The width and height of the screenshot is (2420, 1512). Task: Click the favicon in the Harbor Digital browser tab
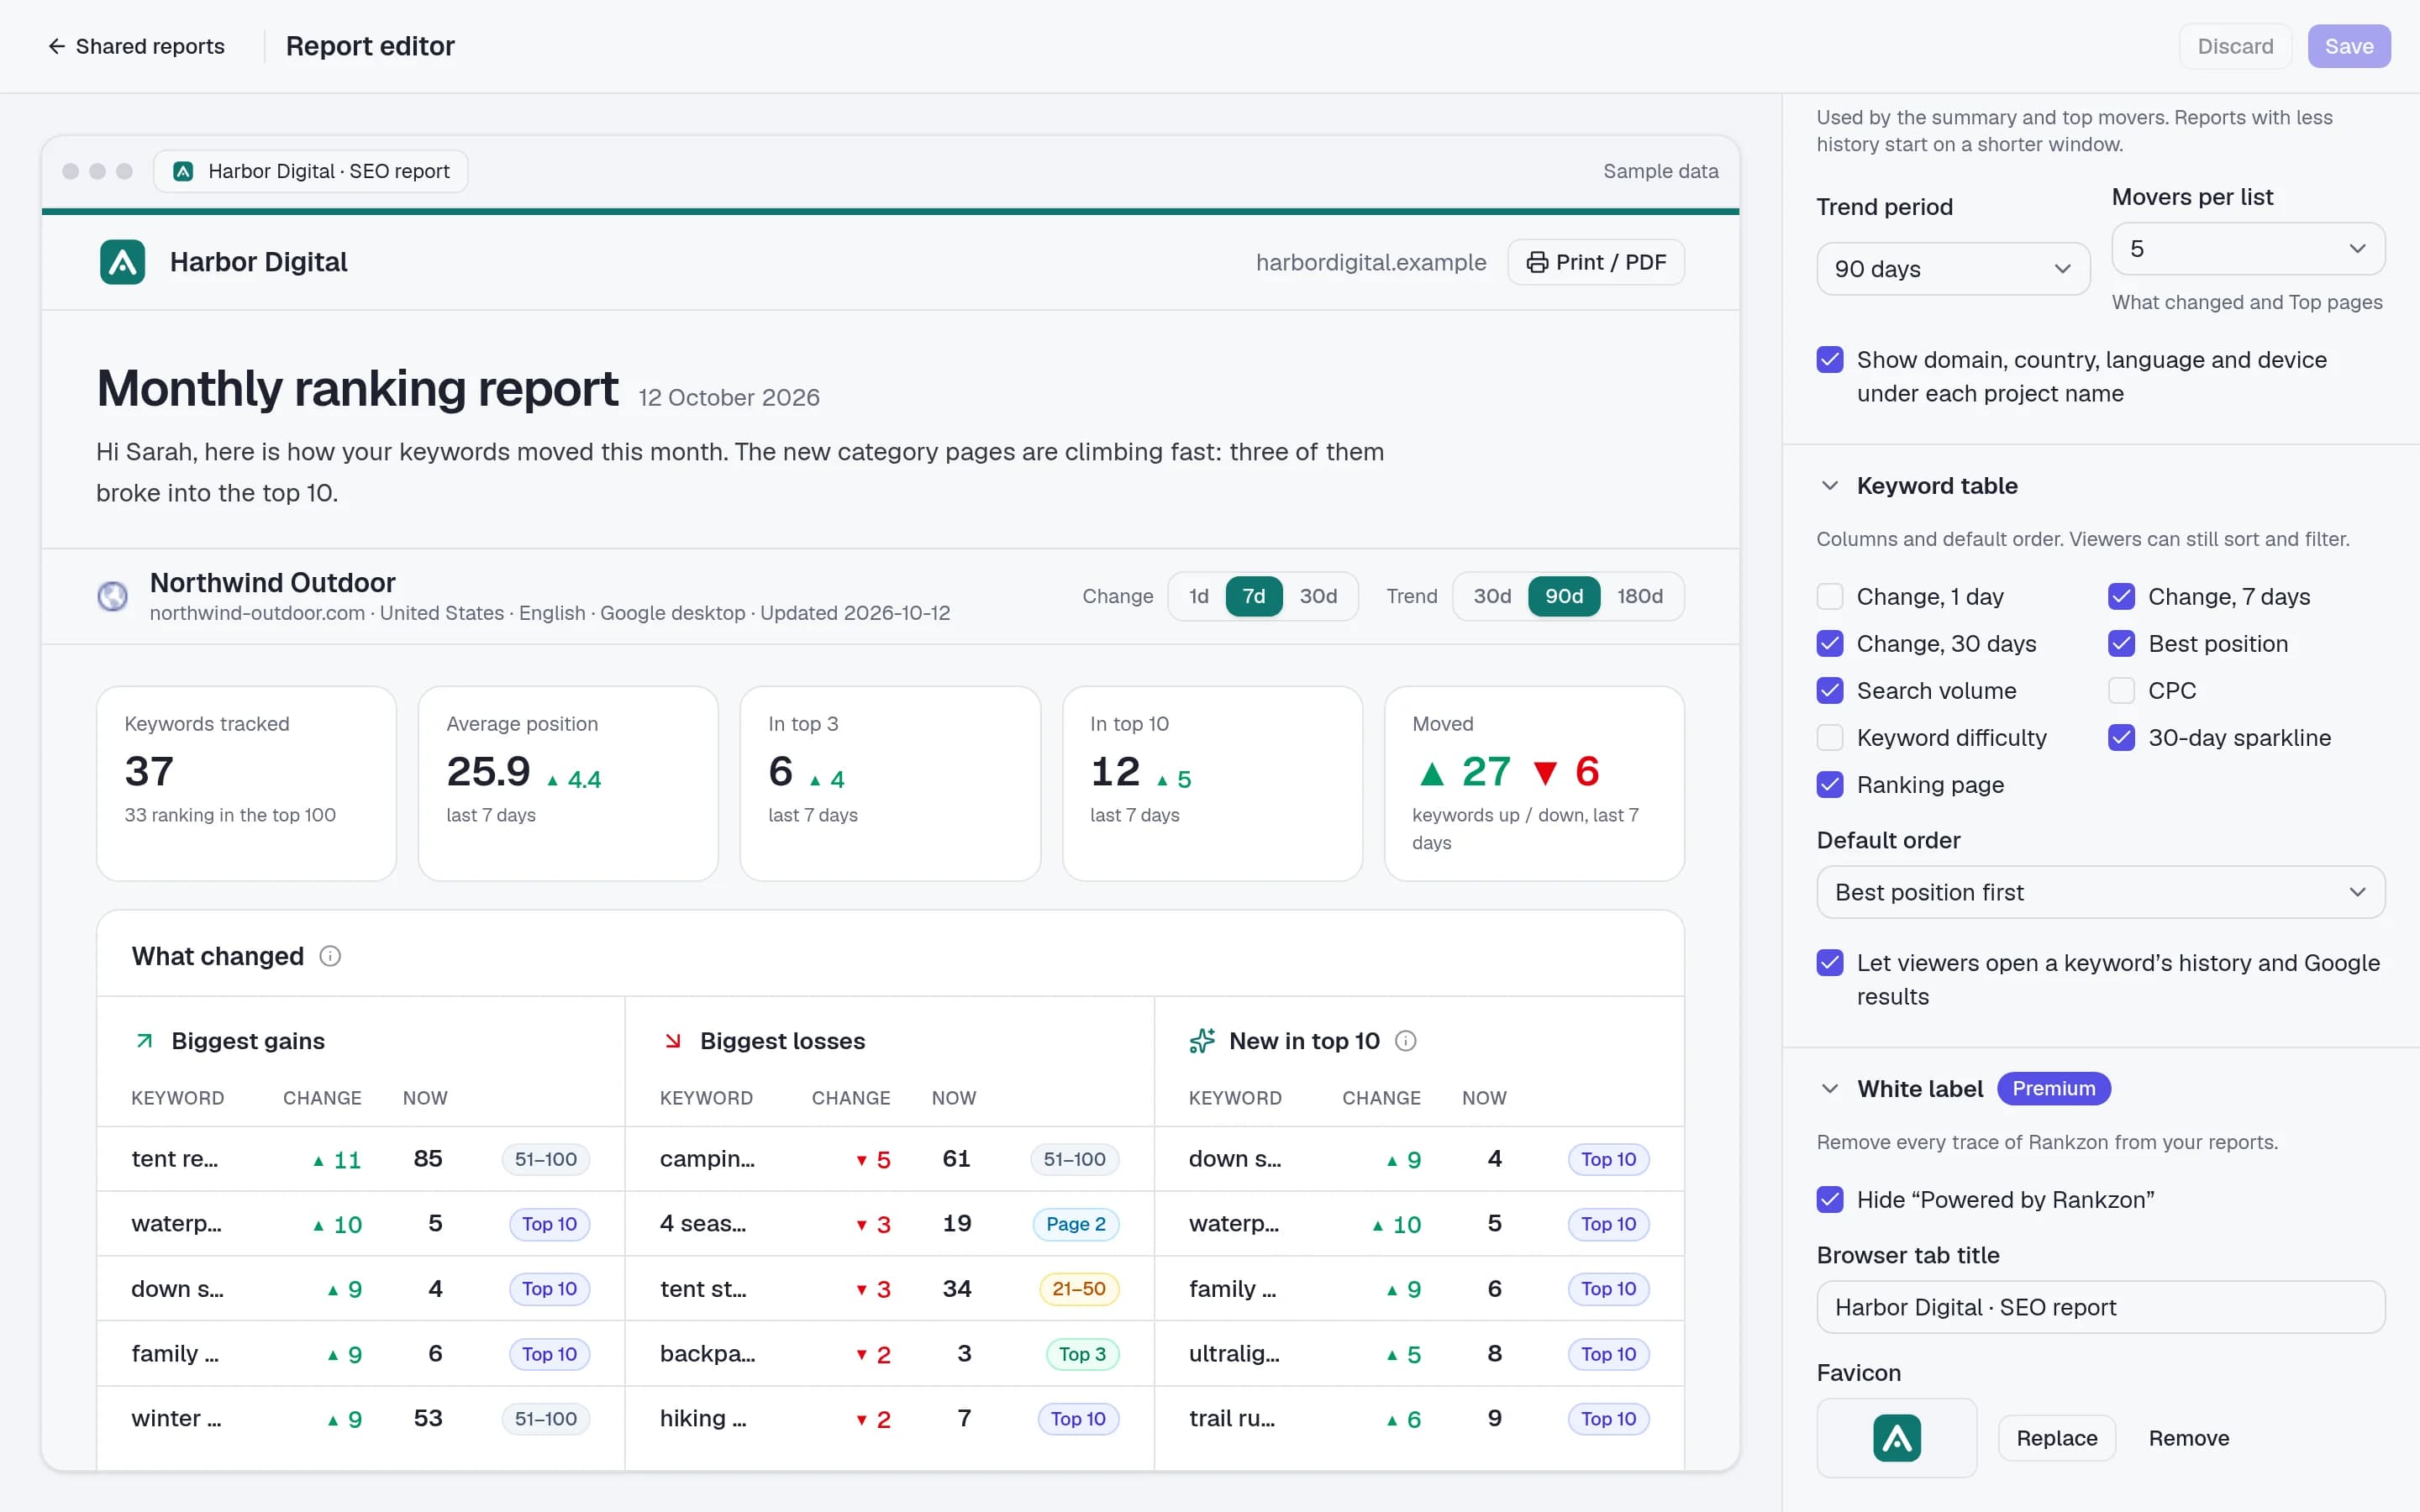[183, 171]
